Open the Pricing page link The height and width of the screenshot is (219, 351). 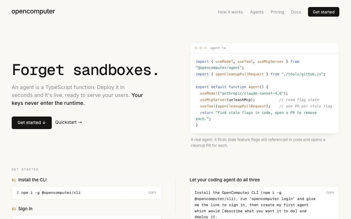tap(277, 12)
